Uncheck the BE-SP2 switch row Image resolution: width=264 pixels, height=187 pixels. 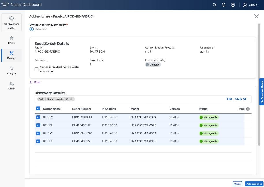[38, 117]
